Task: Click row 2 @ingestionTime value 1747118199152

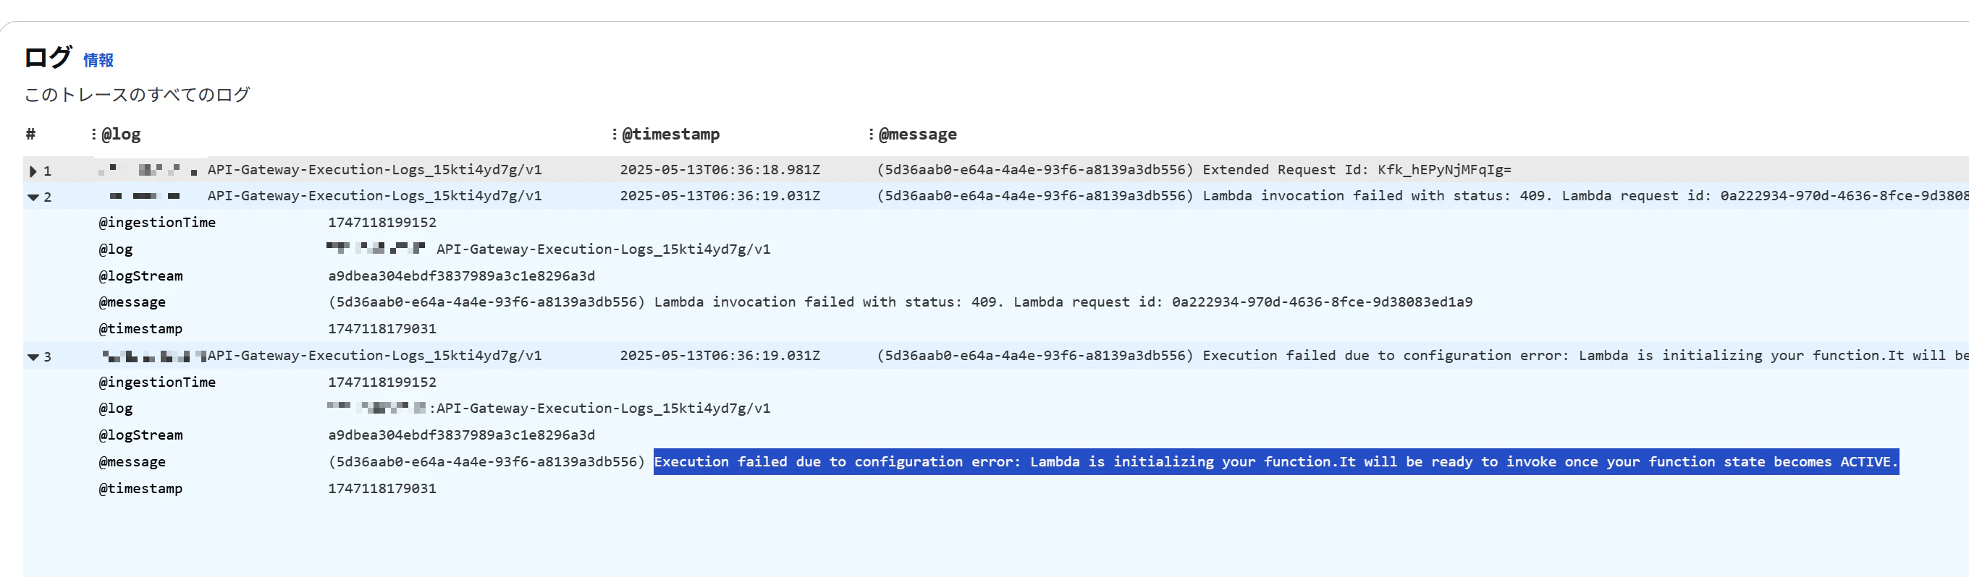Action: [382, 223]
